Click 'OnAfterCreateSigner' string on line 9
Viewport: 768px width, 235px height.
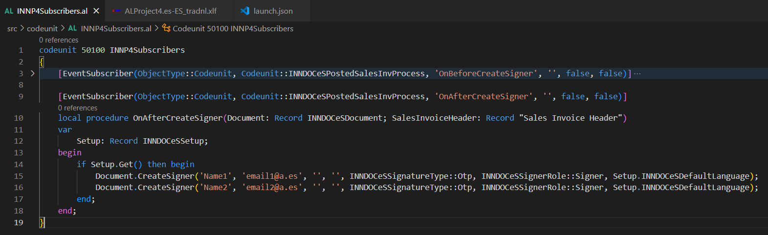483,97
